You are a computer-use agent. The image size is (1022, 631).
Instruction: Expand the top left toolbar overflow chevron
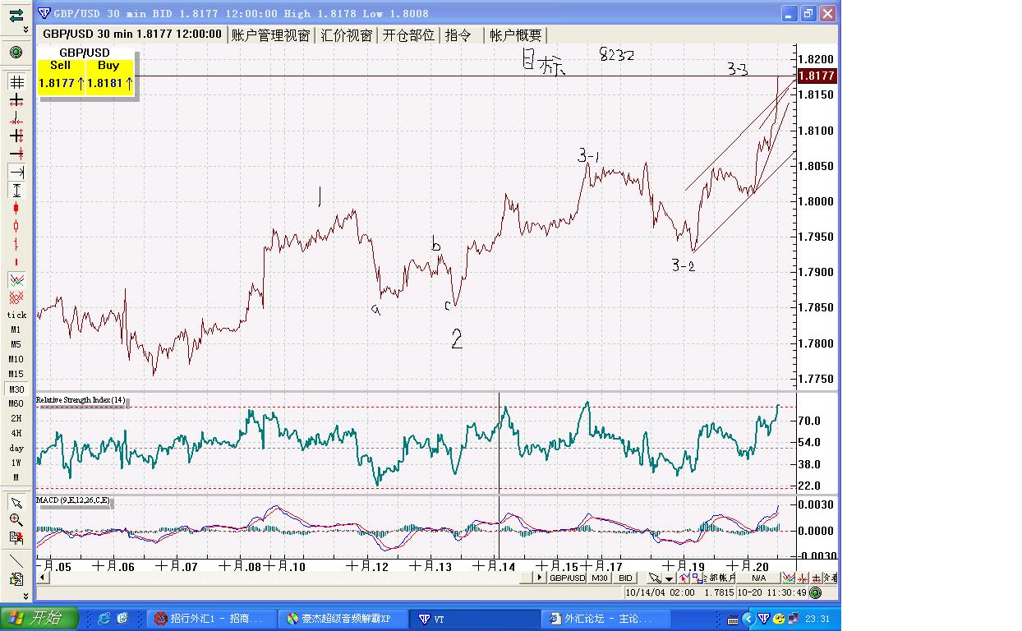[25, 30]
